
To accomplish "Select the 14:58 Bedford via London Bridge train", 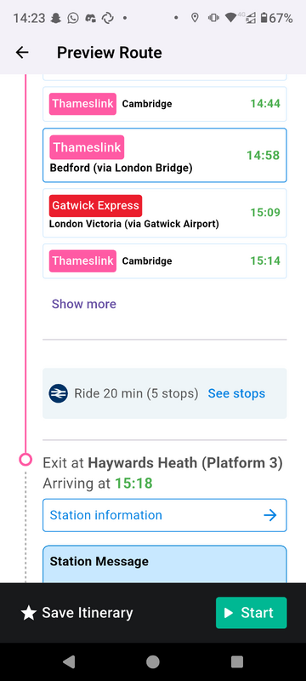I will pyautogui.click(x=165, y=155).
